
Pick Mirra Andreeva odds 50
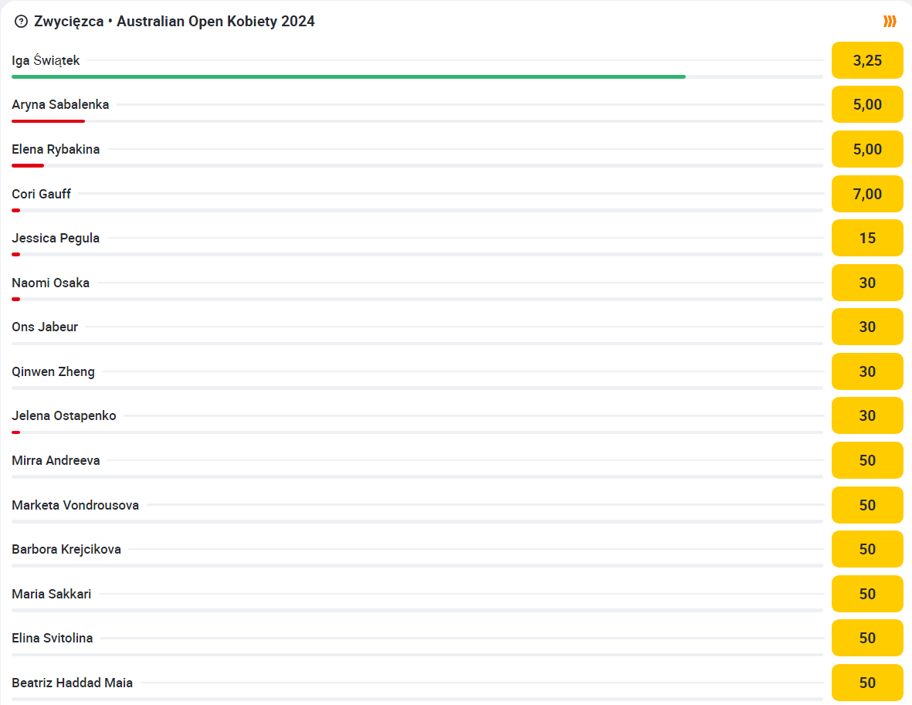coord(867,461)
